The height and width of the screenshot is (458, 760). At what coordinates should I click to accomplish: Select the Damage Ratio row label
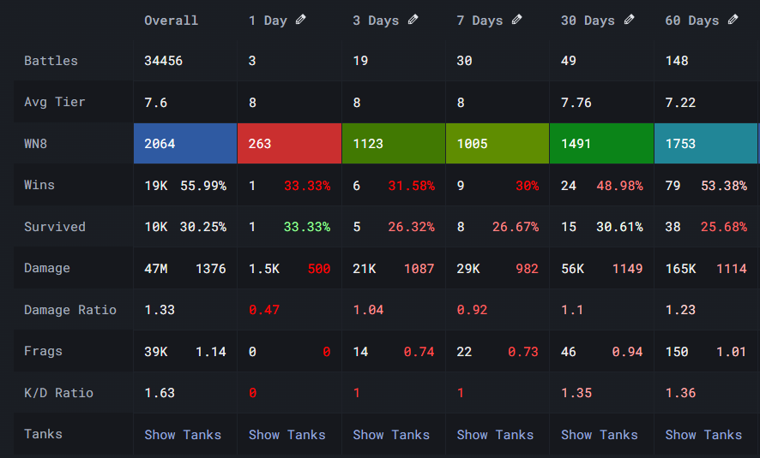[x=70, y=310]
